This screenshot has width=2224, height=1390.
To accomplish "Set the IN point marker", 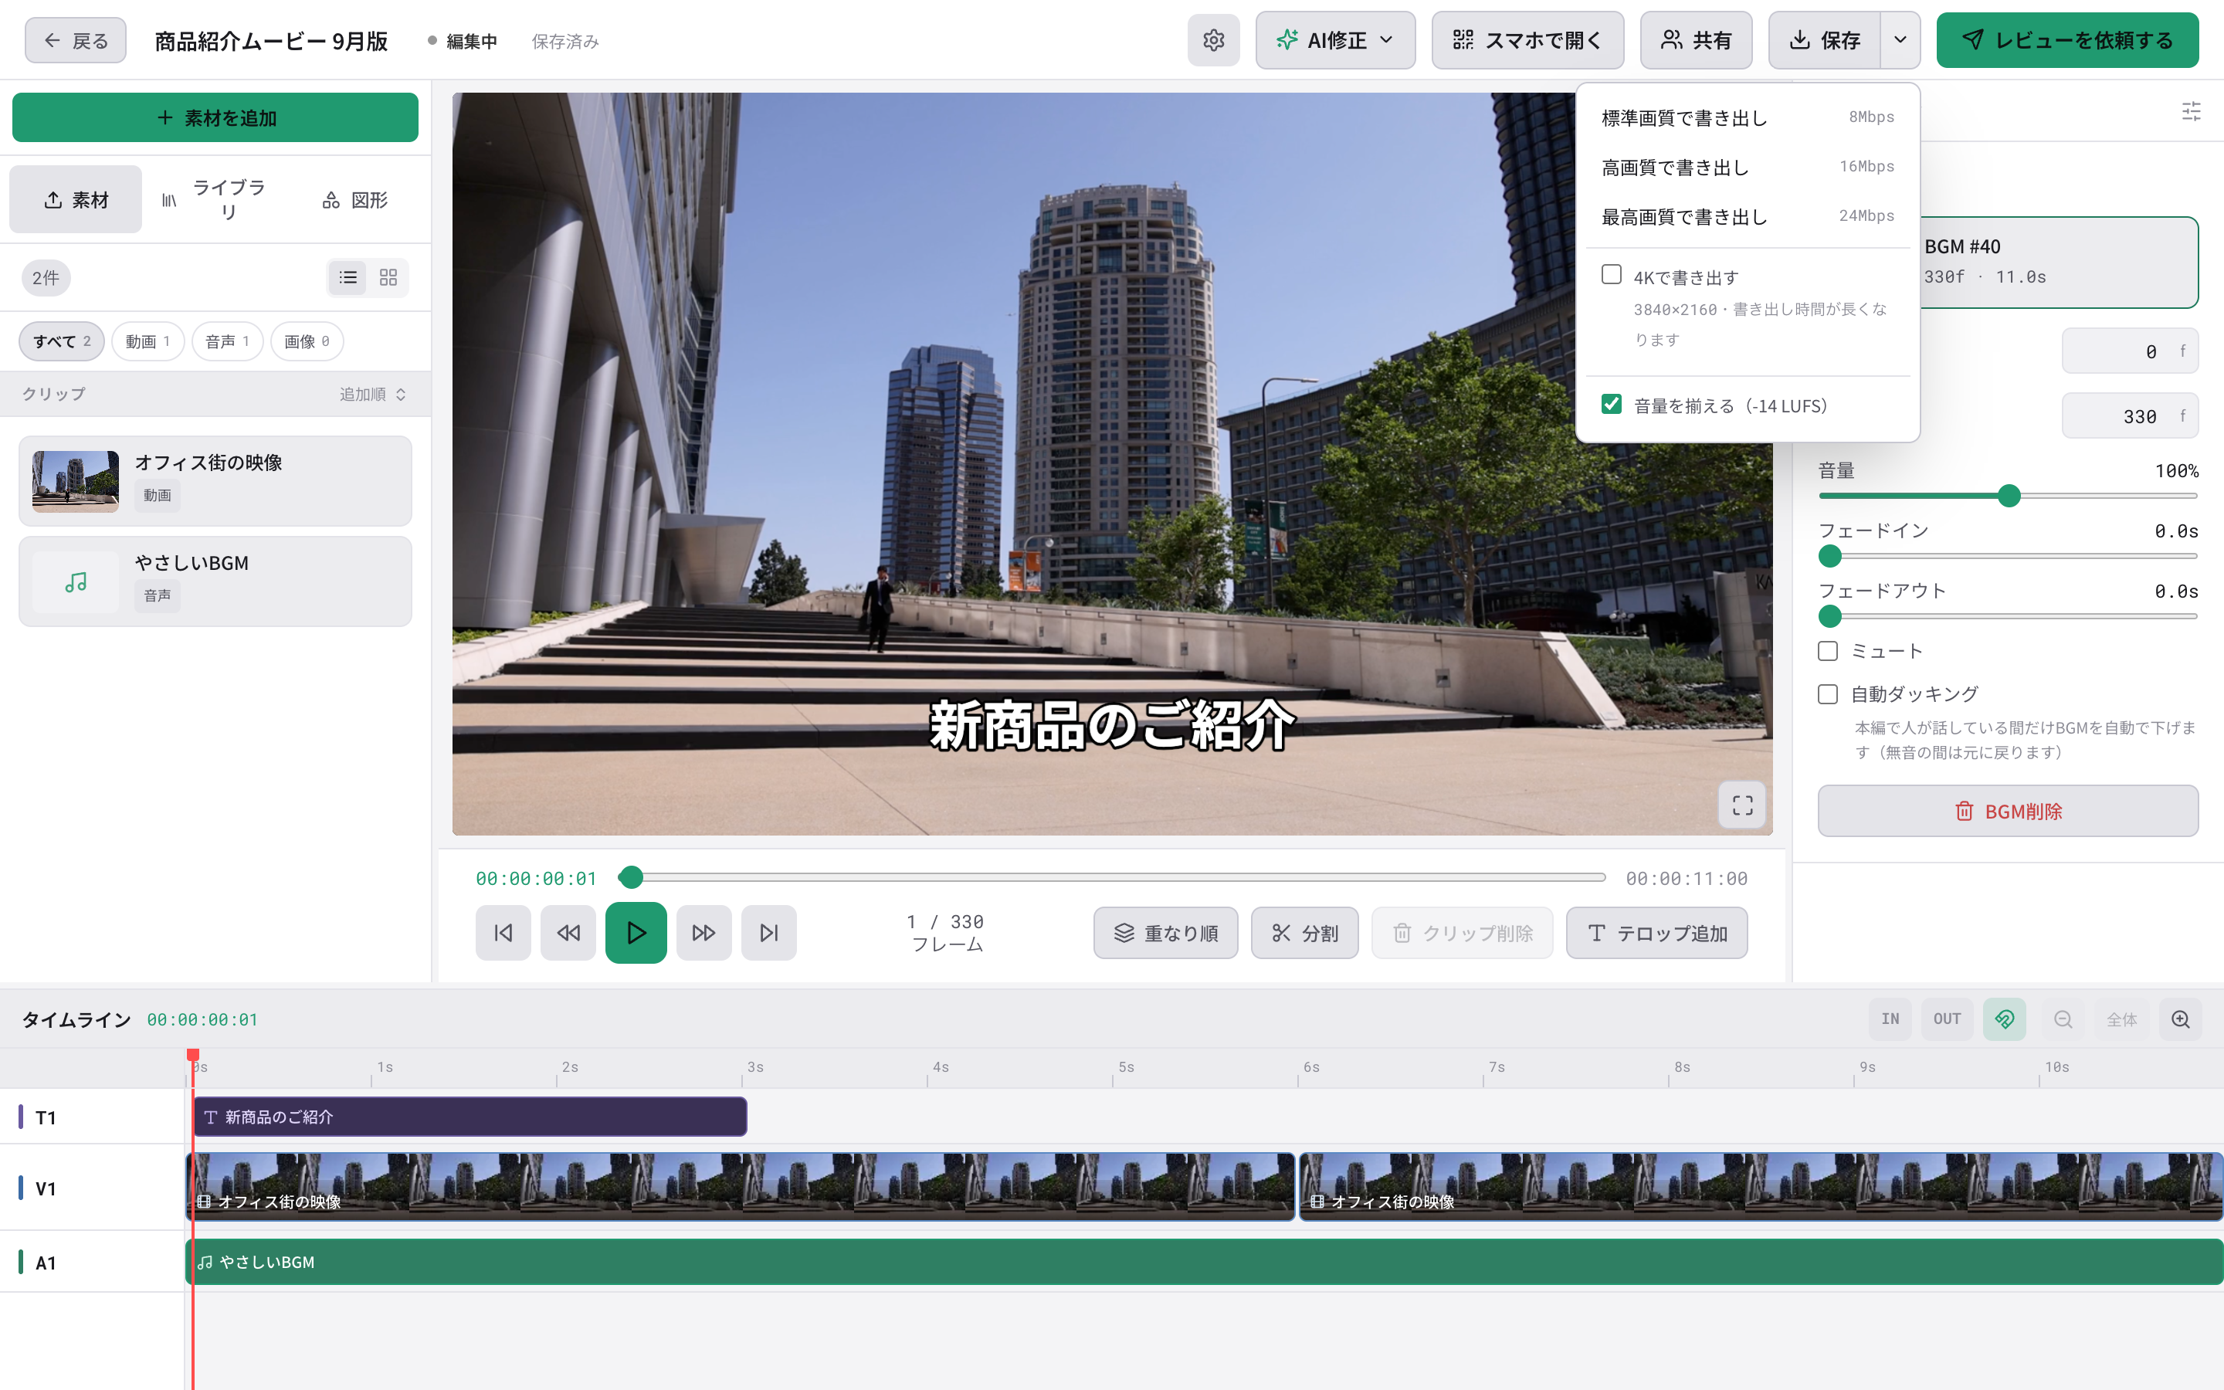I will [x=1890, y=1019].
